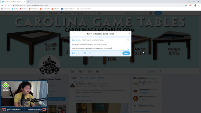Open the Google Calendar bookmark

click(68, 9)
